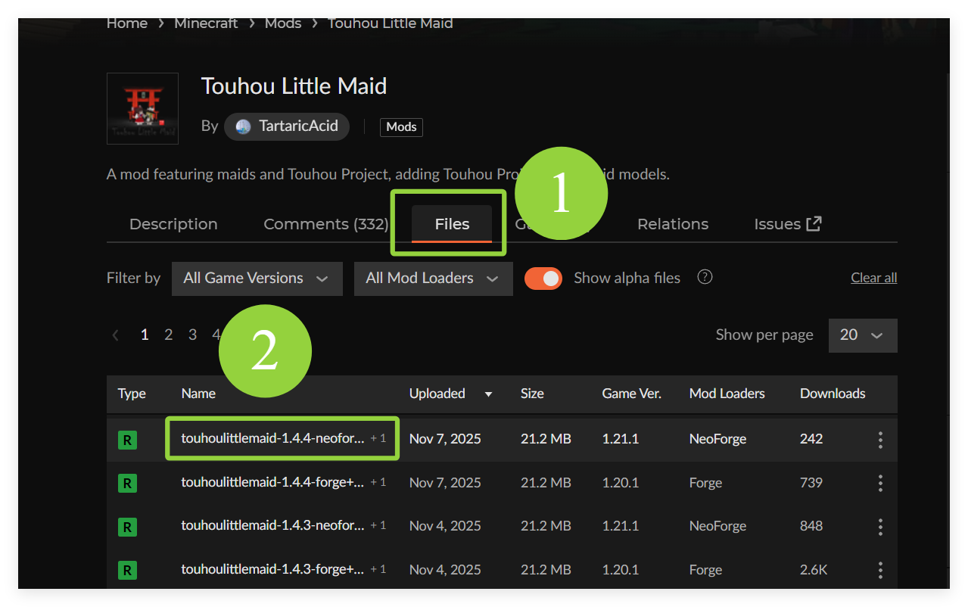Open the Comments (332) tab
968x607 pixels.
[325, 224]
